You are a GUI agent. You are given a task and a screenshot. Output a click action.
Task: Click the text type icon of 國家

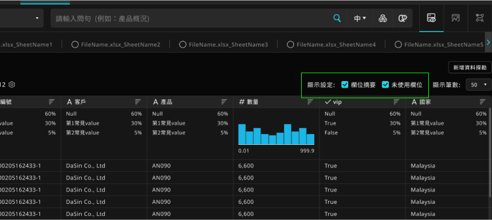[x=414, y=102]
